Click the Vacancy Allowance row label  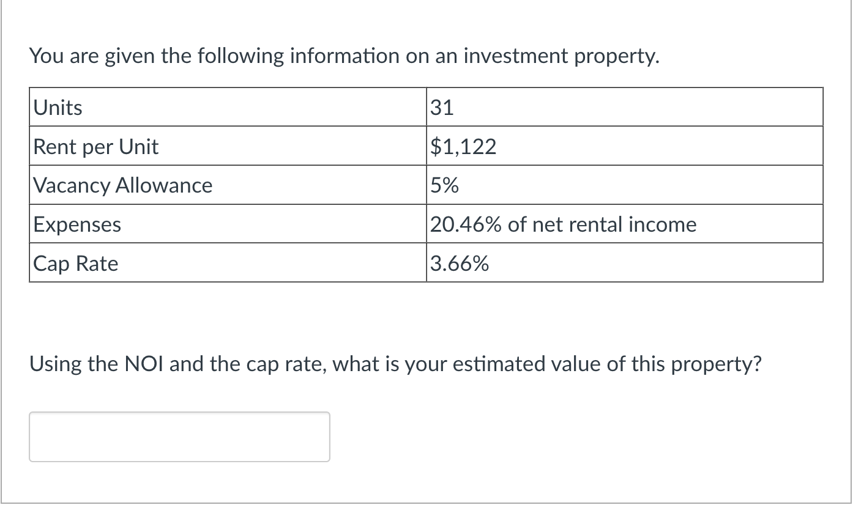click(122, 185)
